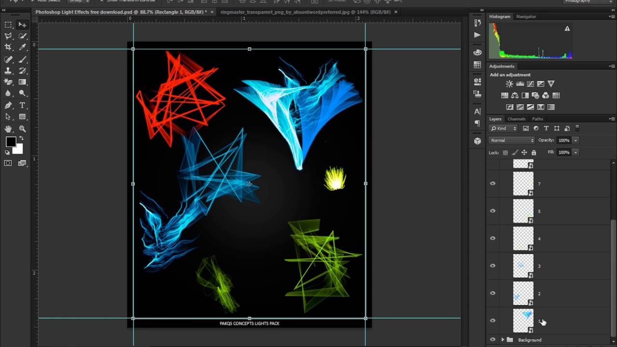617x347 pixels.
Task: Open the blend mode Normal dropdown
Action: tap(511, 140)
